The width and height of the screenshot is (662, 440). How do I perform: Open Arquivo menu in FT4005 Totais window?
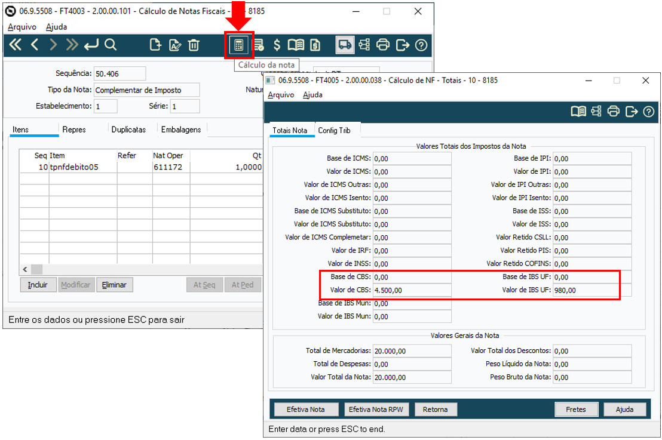(281, 95)
